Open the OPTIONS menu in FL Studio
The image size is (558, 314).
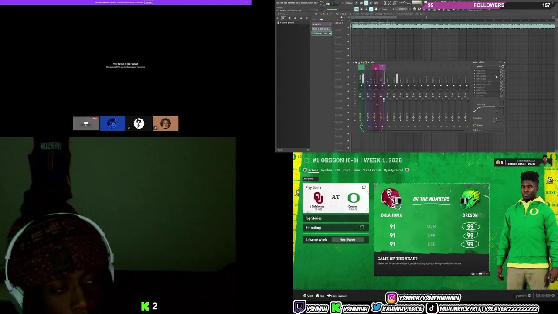point(304,3)
